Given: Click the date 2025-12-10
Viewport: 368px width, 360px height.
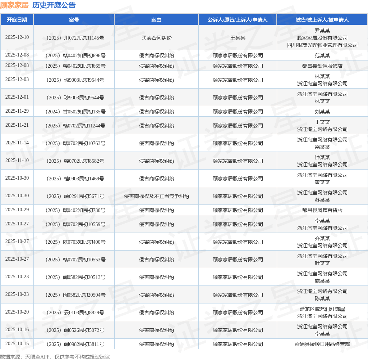Looking at the screenshot, I should pos(17,37).
